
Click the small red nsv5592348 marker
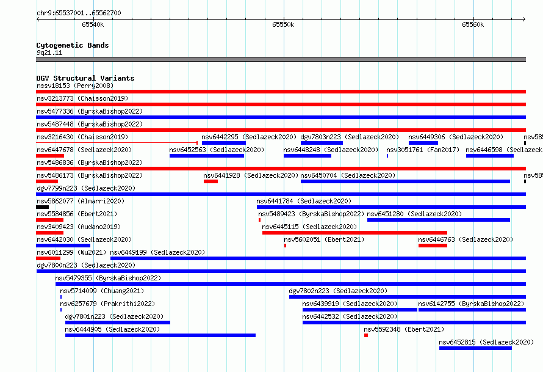(366, 335)
